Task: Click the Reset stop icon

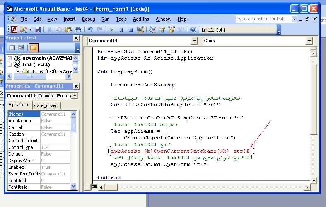Action: 131,29
